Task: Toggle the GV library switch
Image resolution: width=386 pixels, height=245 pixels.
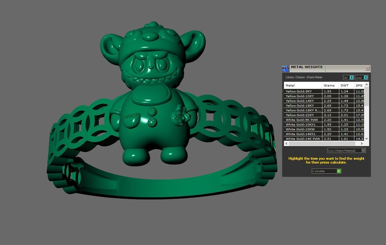Action: pos(348,77)
